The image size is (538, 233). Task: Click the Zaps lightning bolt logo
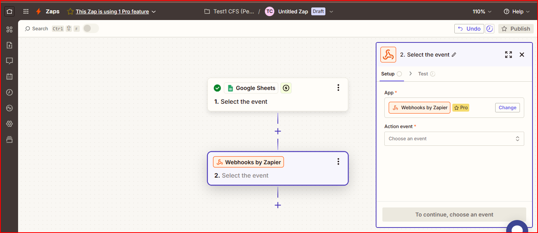(39, 11)
